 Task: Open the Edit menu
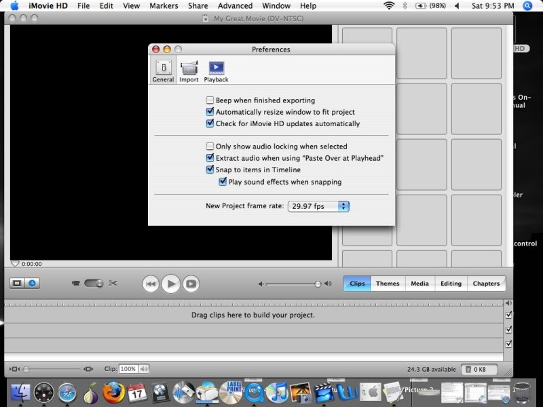[107, 6]
